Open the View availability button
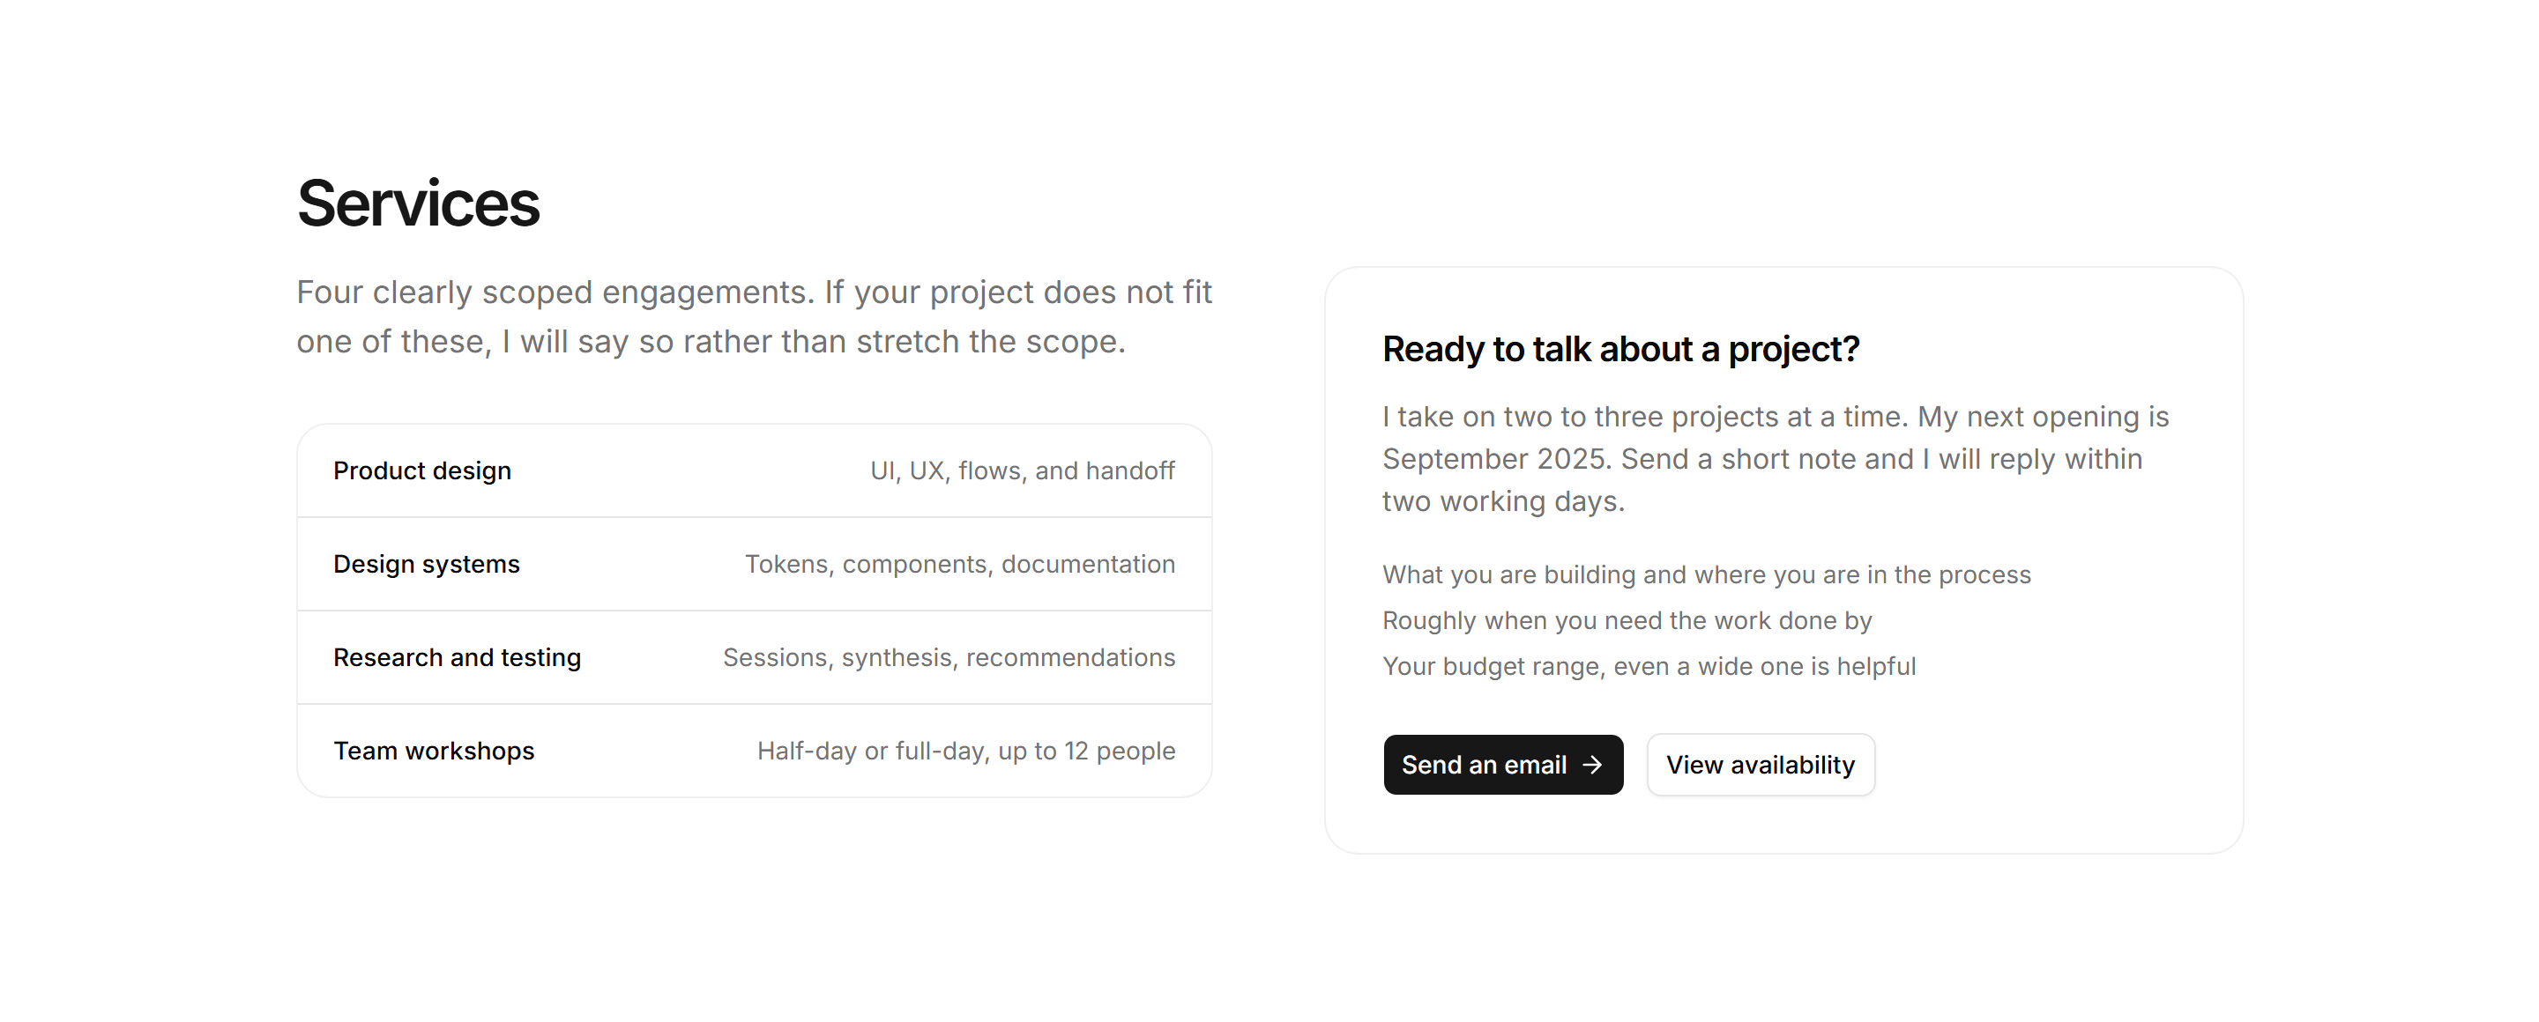Image resolution: width=2539 pixels, height=1022 pixels. [1761, 765]
